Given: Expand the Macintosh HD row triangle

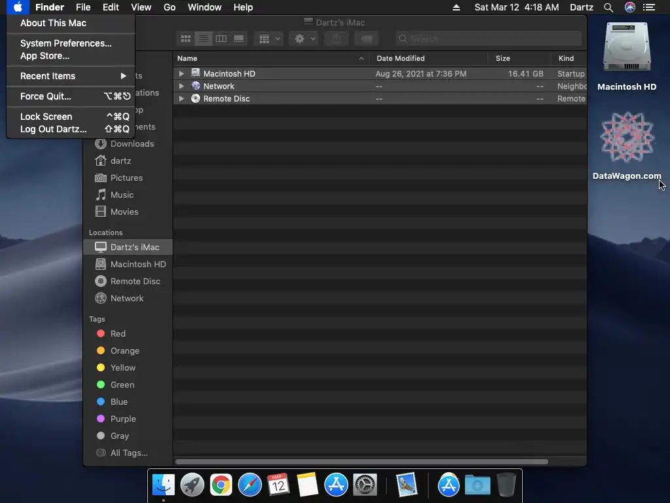Looking at the screenshot, I should pos(181,73).
